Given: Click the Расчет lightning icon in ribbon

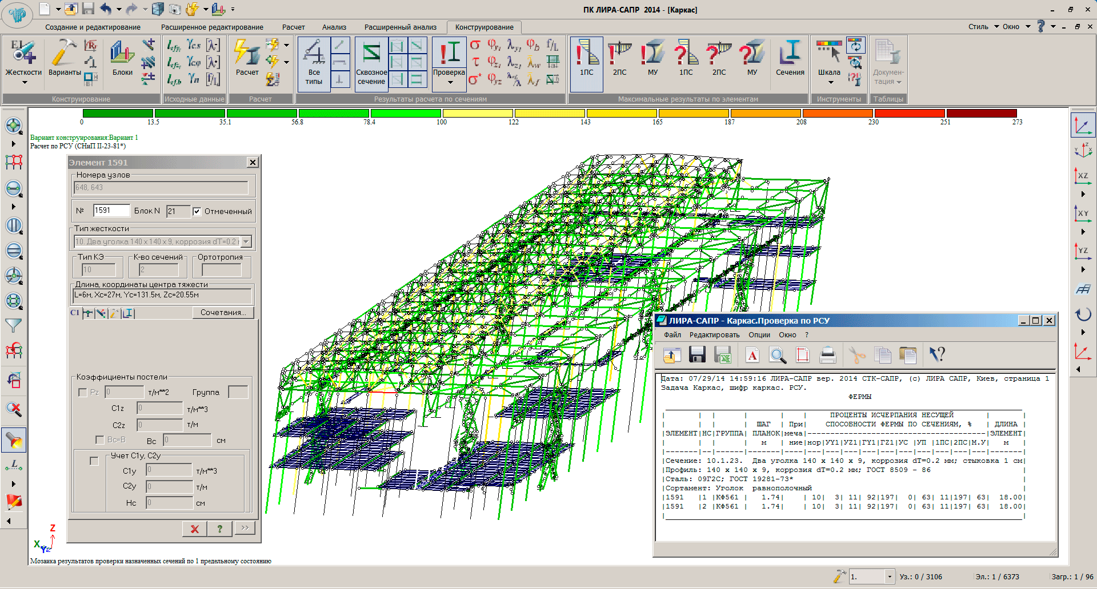Looking at the screenshot, I should (x=247, y=53).
